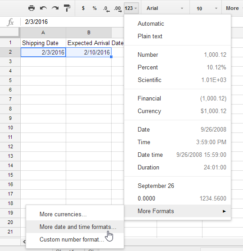This screenshot has width=243, height=251.
Task: Select row 20 header
Action: tap(10, 223)
